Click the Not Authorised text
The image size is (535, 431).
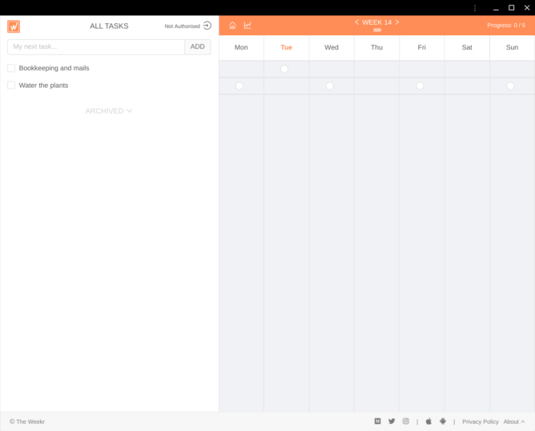point(182,26)
